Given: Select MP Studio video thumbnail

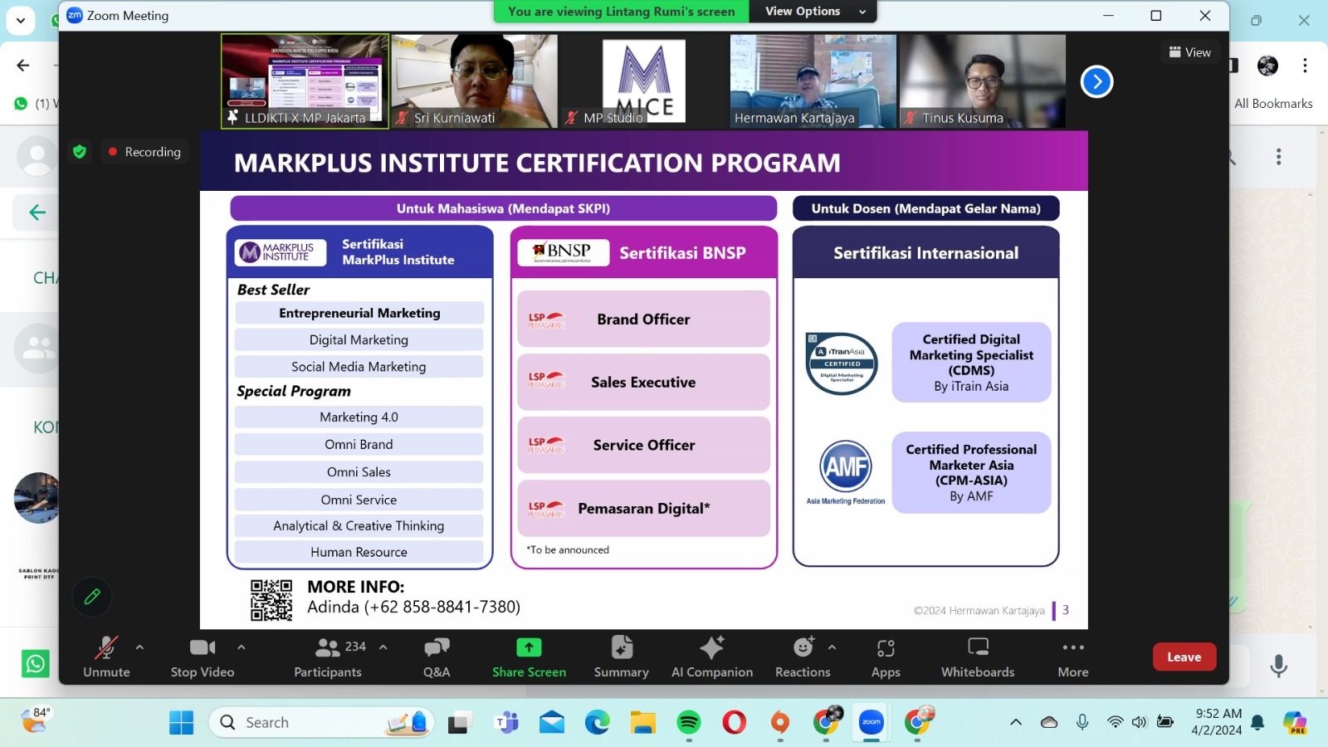Looking at the screenshot, I should [644, 81].
